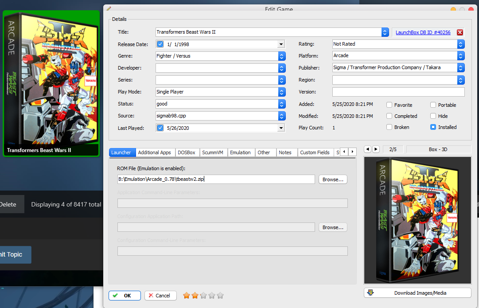Viewport: 479px width, 308px height.
Task: Show previous image with left arrow
Action: coord(367,149)
